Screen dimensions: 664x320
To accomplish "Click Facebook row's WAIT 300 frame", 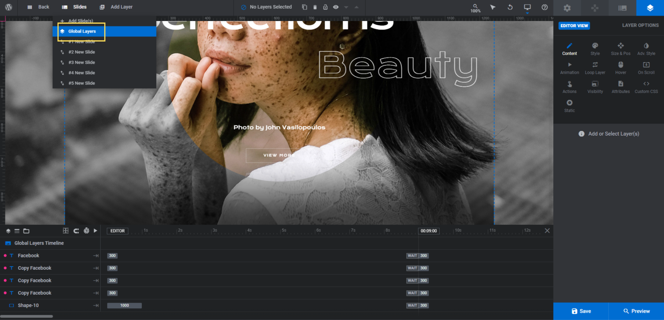I will 418,255.
